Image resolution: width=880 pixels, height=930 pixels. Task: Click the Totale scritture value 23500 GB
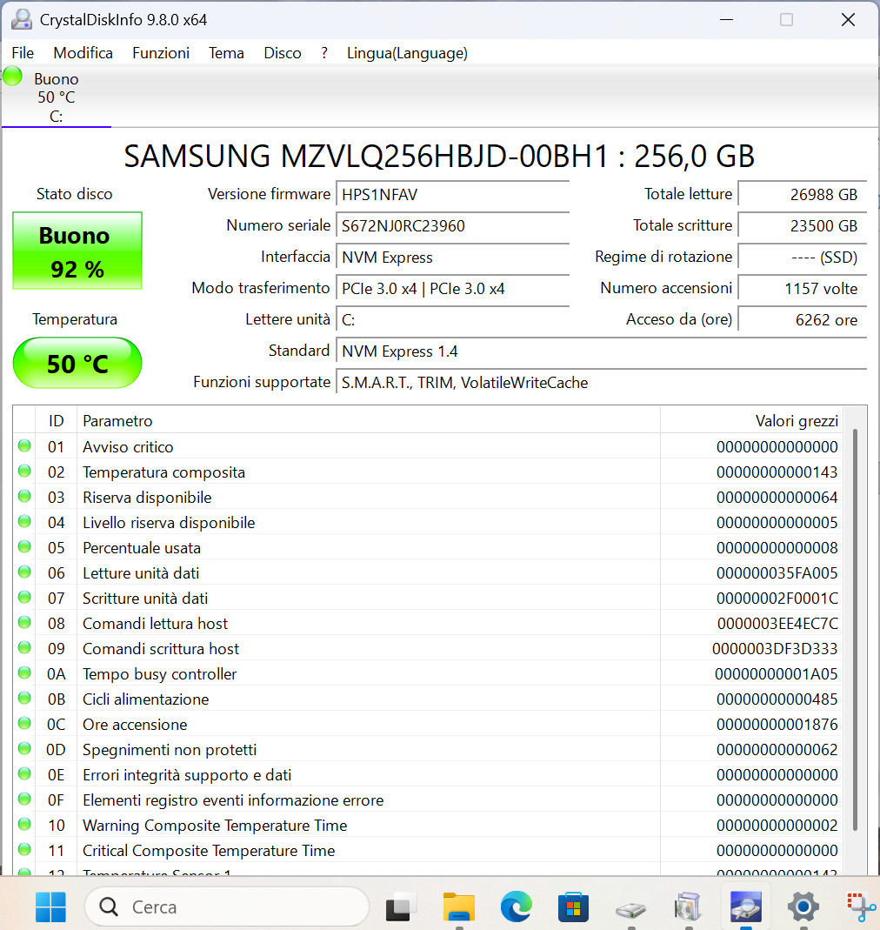click(803, 226)
